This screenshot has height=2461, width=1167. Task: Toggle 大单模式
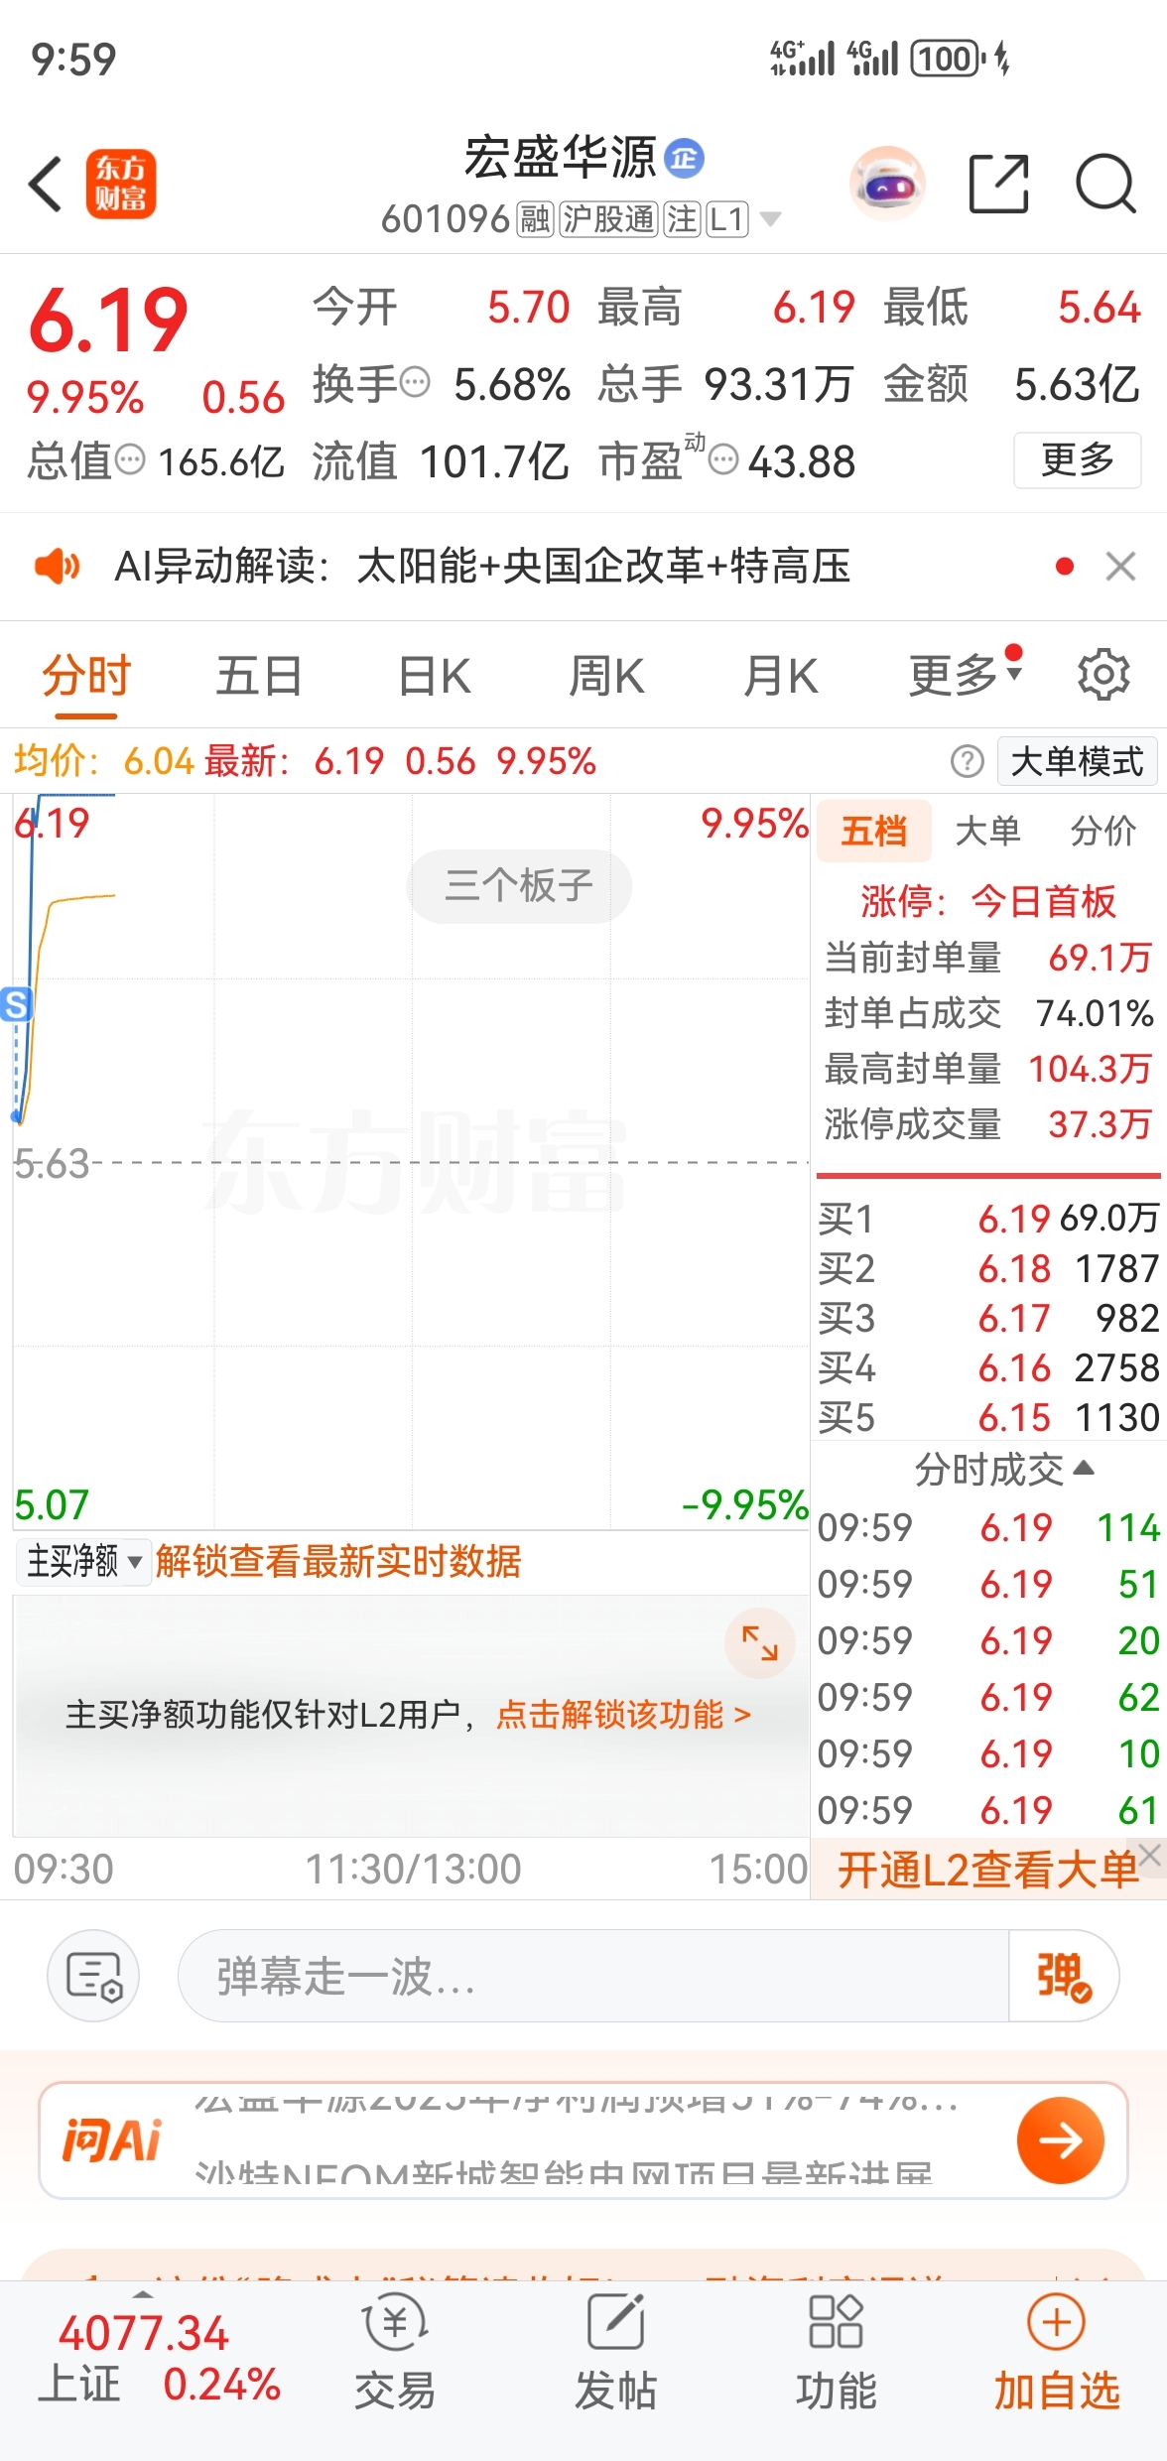1077,761
